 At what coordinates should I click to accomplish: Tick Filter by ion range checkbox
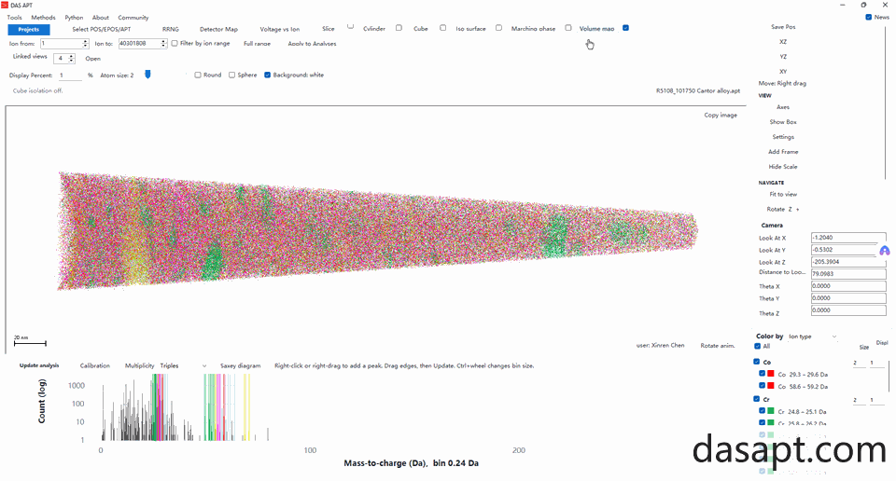point(175,44)
